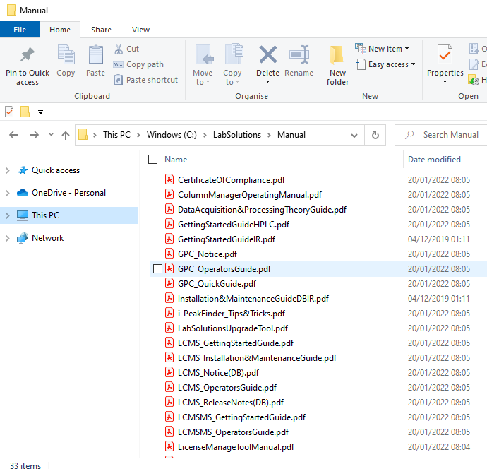
Task: Expand the OneDrive - Personal node
Action: 8,193
